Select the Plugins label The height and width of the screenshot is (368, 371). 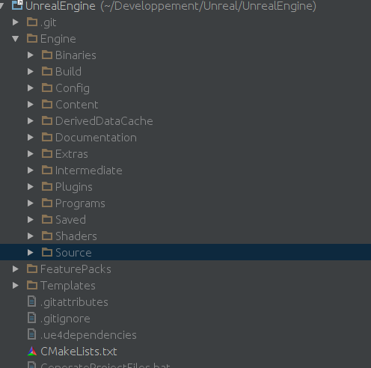point(74,187)
